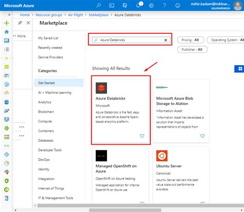The width and height of the screenshot is (244, 212).
Task: Open Microsoft Azure Blob Storage to Alation card
Action: tap(181, 111)
